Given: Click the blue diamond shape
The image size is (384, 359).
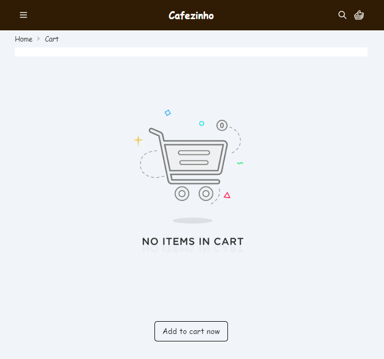Looking at the screenshot, I should (x=168, y=113).
